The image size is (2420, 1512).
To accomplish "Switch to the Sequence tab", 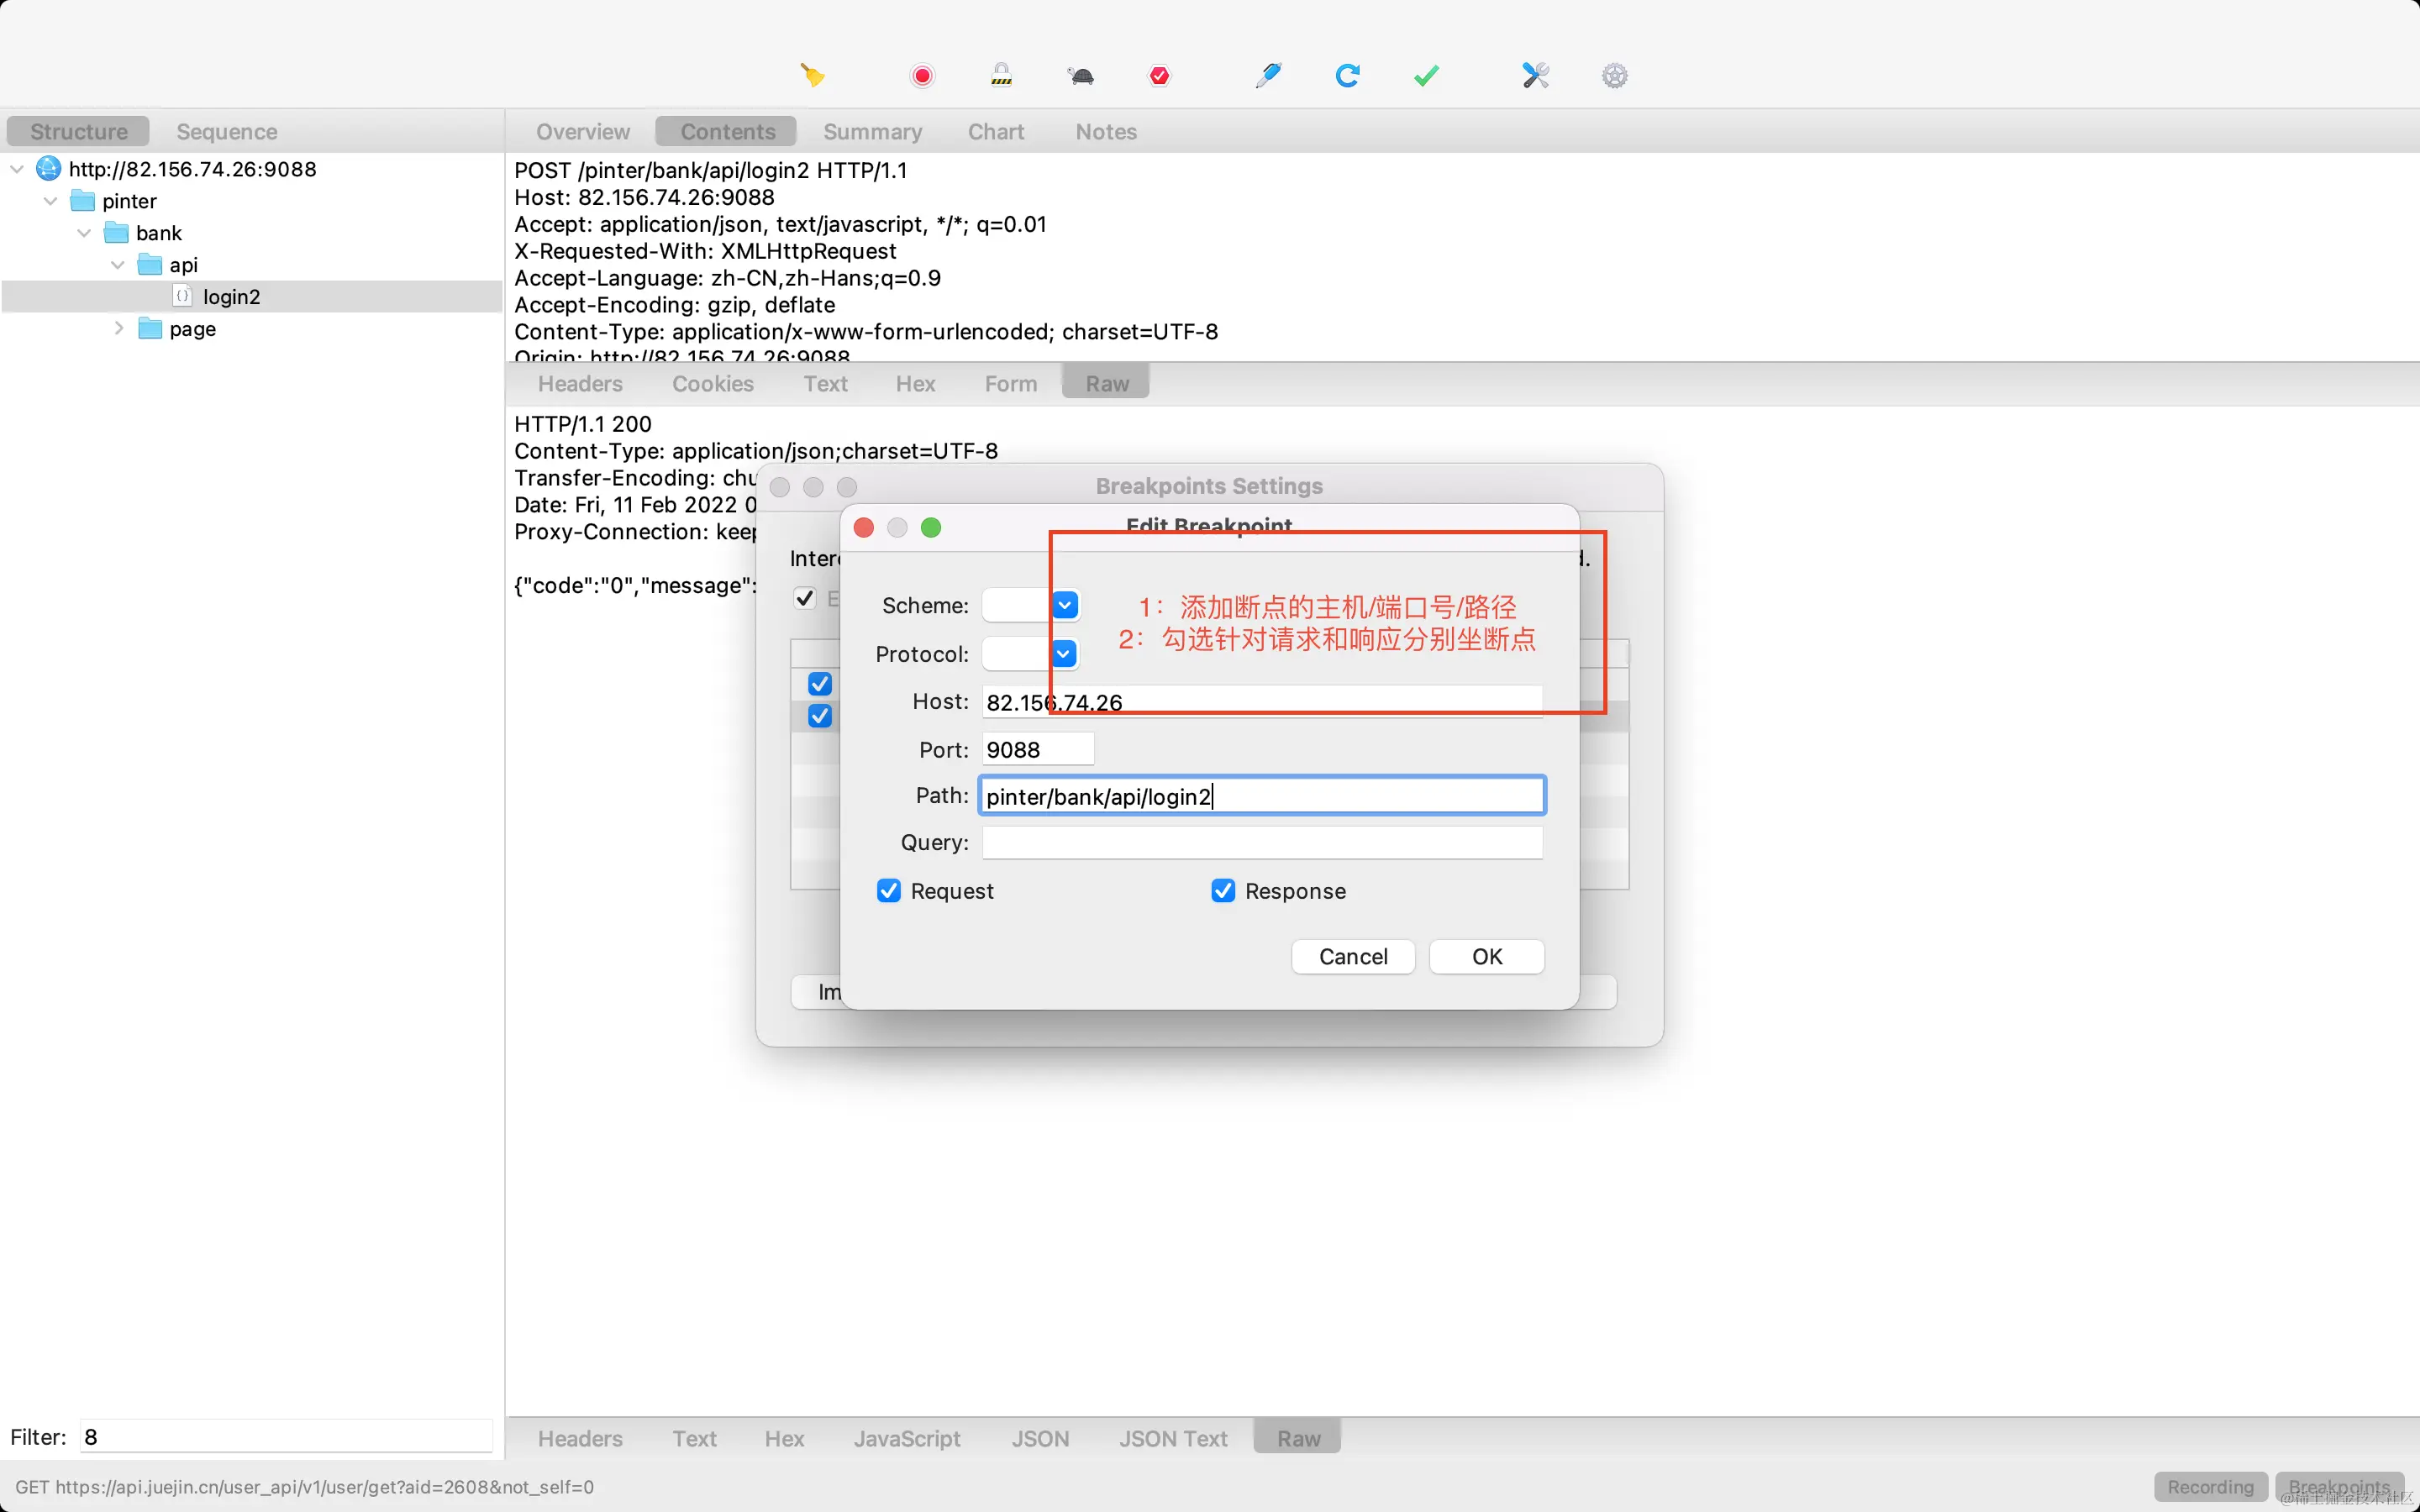I will pos(226,131).
